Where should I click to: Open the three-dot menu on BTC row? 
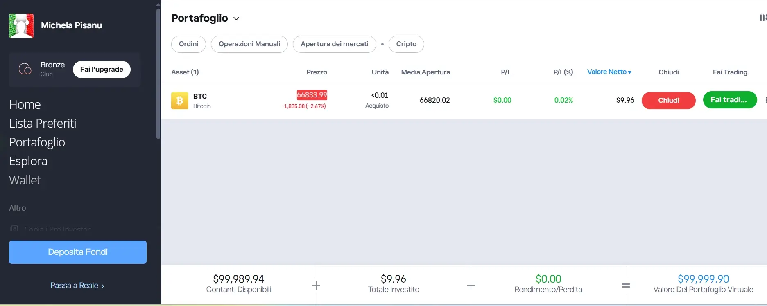pos(765,100)
